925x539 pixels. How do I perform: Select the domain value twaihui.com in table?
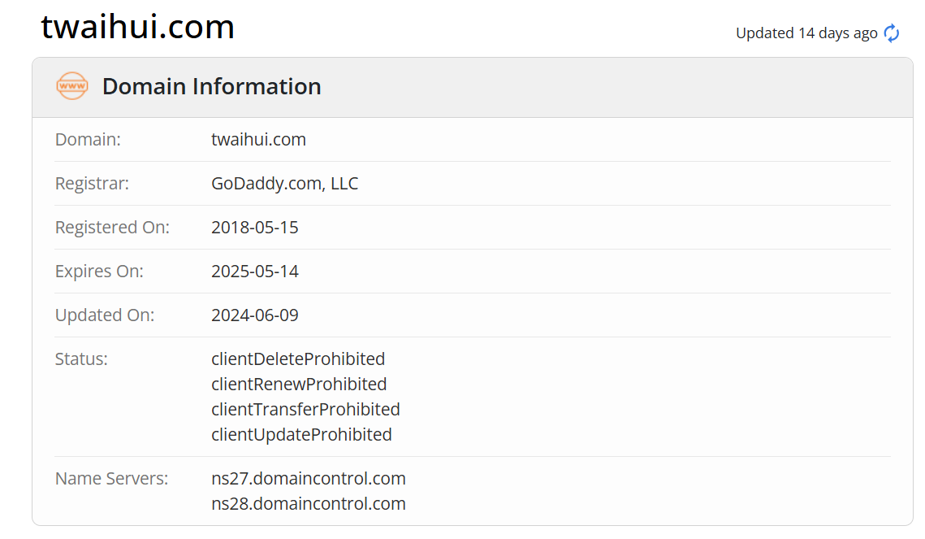coord(258,139)
